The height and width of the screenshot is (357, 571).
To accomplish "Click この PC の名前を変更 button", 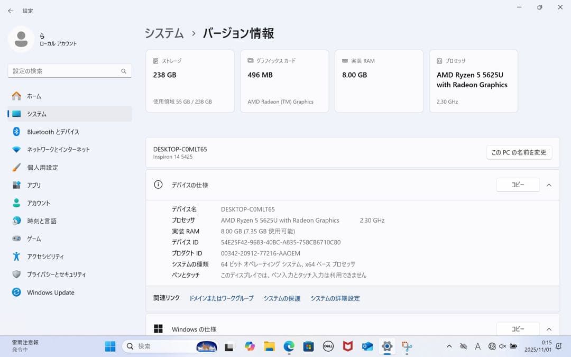I will click(519, 152).
